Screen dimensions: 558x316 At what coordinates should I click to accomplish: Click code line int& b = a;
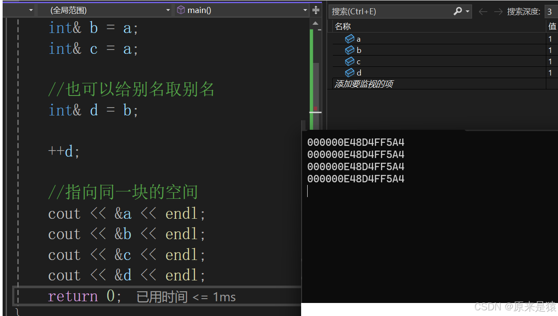(93, 28)
